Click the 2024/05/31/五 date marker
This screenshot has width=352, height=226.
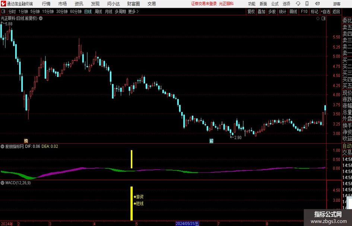click(187, 223)
